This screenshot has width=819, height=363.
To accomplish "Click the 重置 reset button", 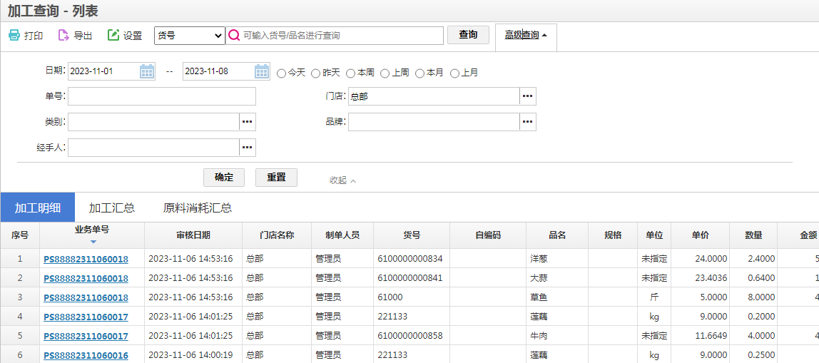I will pyautogui.click(x=276, y=177).
